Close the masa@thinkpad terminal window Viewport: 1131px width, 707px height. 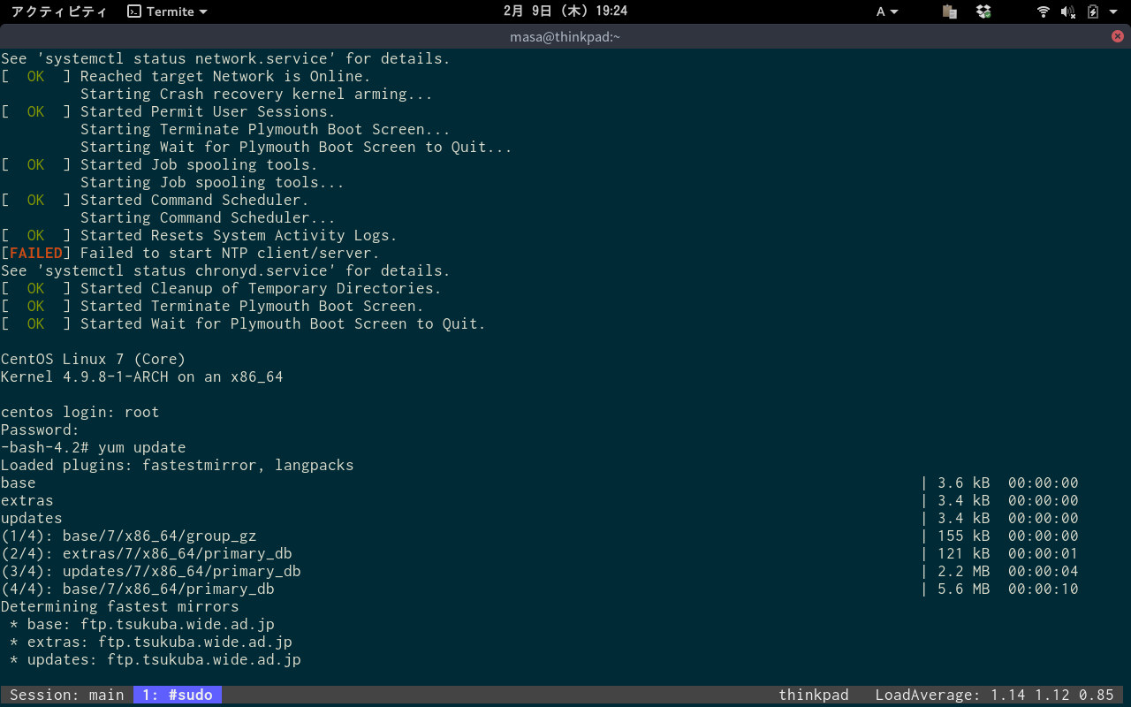click(x=1118, y=36)
